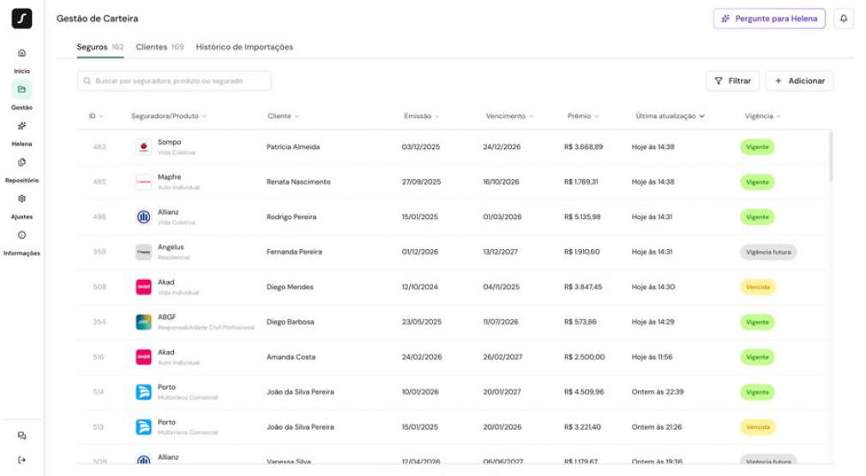Open the Informações info icon

(21, 235)
